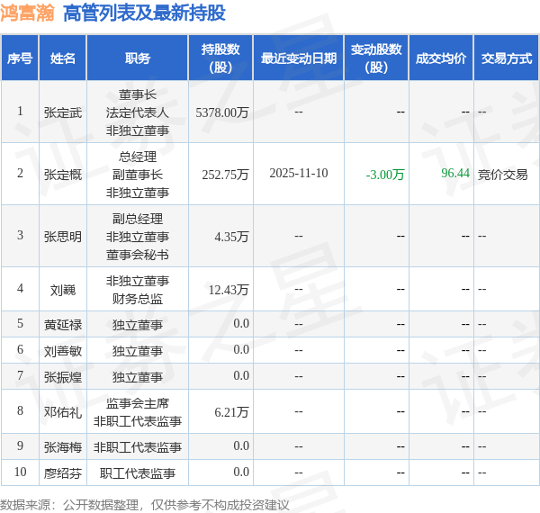Screen dimensions: 540x513
Task: Click the data source disclaimer text
Action: 145,505
